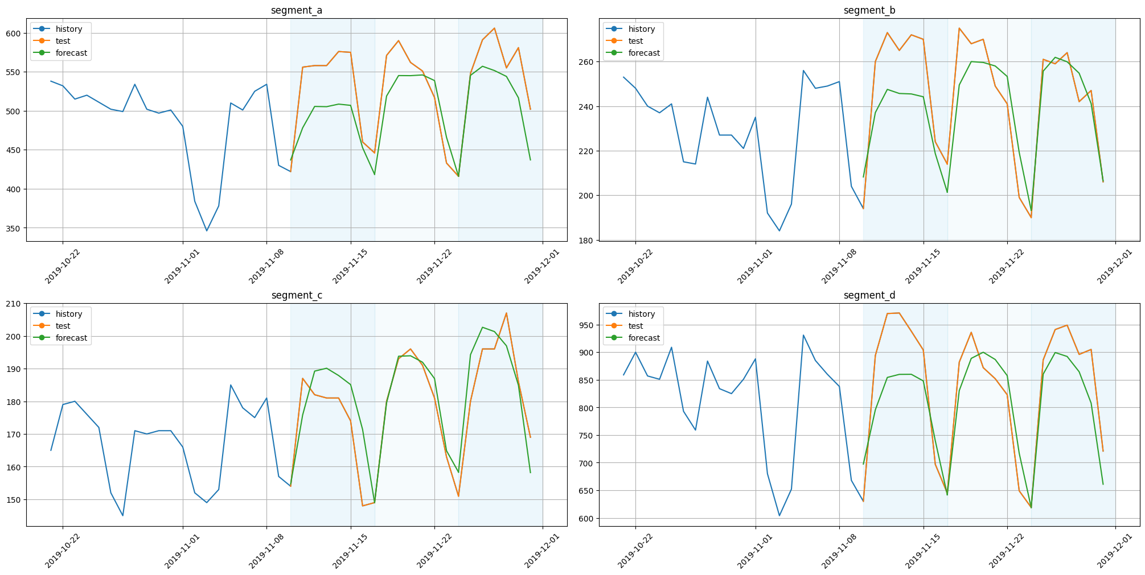The image size is (1145, 575).
Task: Click the segment_a legend box
Action: pyautogui.click(x=60, y=41)
